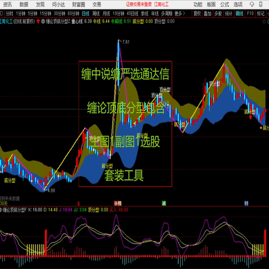This screenshot has width=269, height=269.
Task: Switch to 季线 quarterly period
Action: (x=145, y=13)
